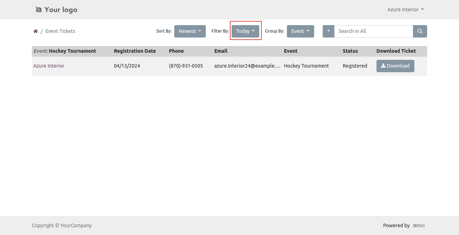Image resolution: width=459 pixels, height=235 pixels.
Task: Open the Azure Interior registration link
Action: (49, 66)
